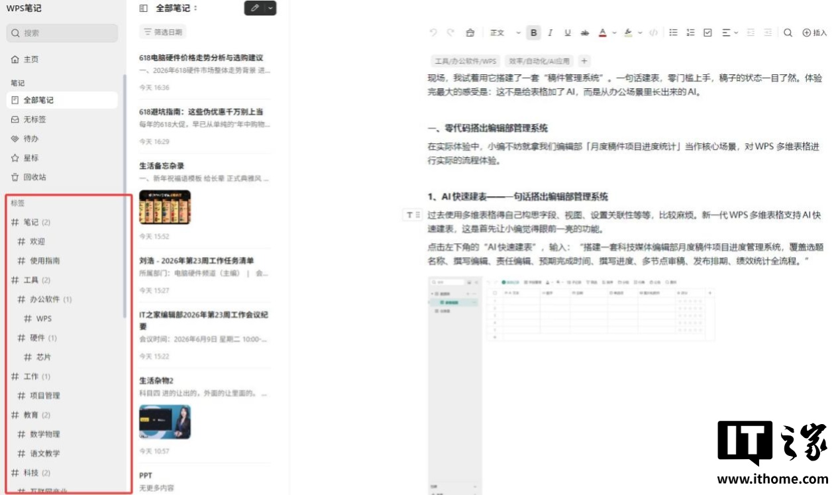This screenshot has width=840, height=495.
Task: Create a new note with pencil button
Action: coord(255,8)
